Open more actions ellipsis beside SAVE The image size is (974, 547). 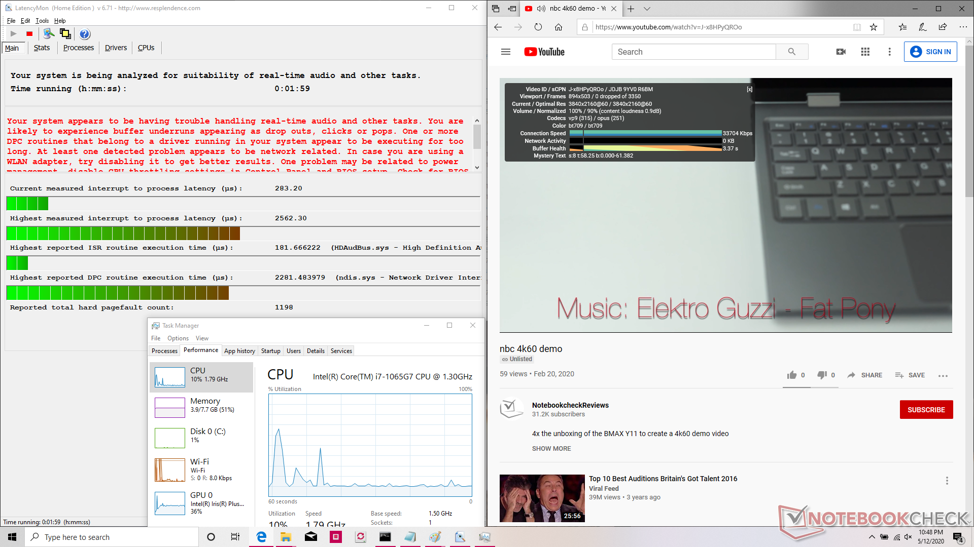pyautogui.click(x=943, y=376)
